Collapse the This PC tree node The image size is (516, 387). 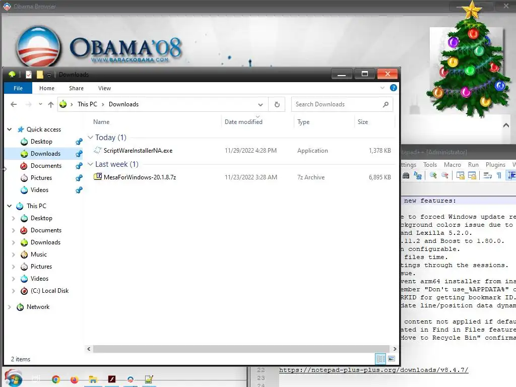pyautogui.click(x=10, y=206)
